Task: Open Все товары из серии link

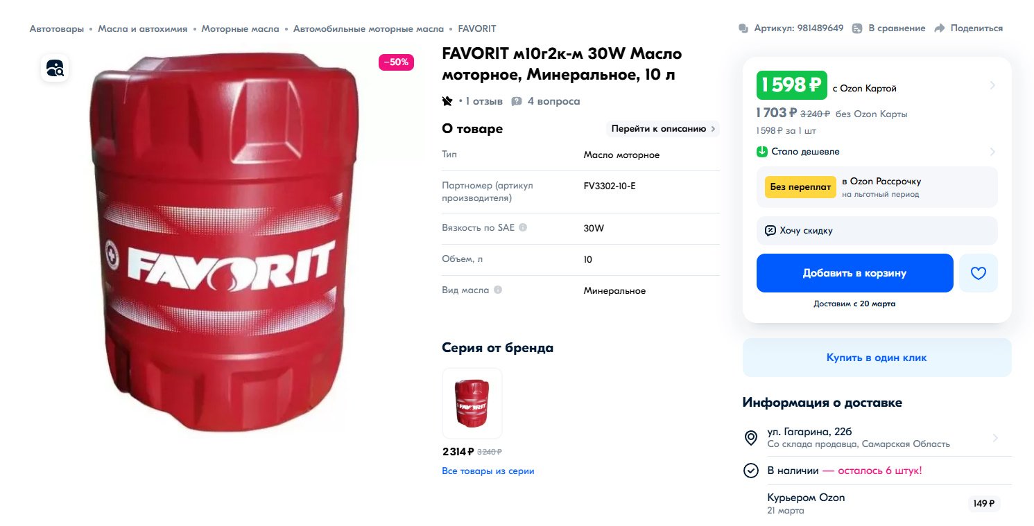Action: pyautogui.click(x=488, y=471)
